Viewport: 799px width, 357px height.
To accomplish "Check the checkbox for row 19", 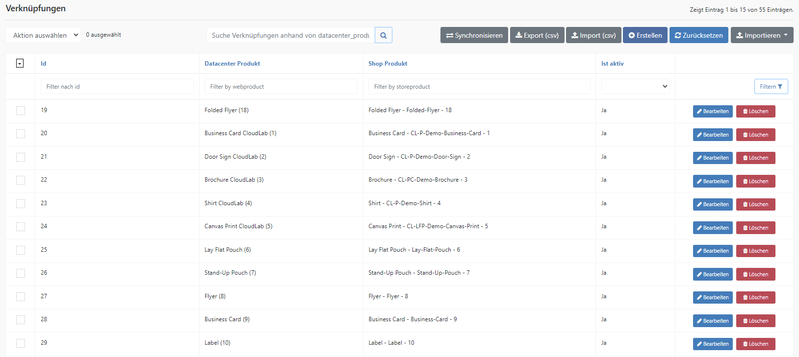I will [x=21, y=111].
